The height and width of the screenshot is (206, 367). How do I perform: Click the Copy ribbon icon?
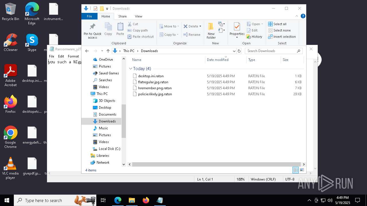[108, 29]
